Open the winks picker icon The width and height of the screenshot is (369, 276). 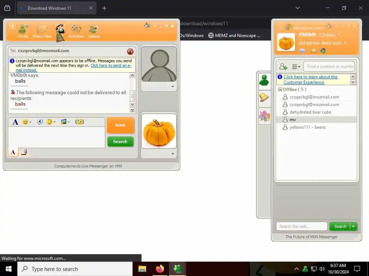click(49, 121)
